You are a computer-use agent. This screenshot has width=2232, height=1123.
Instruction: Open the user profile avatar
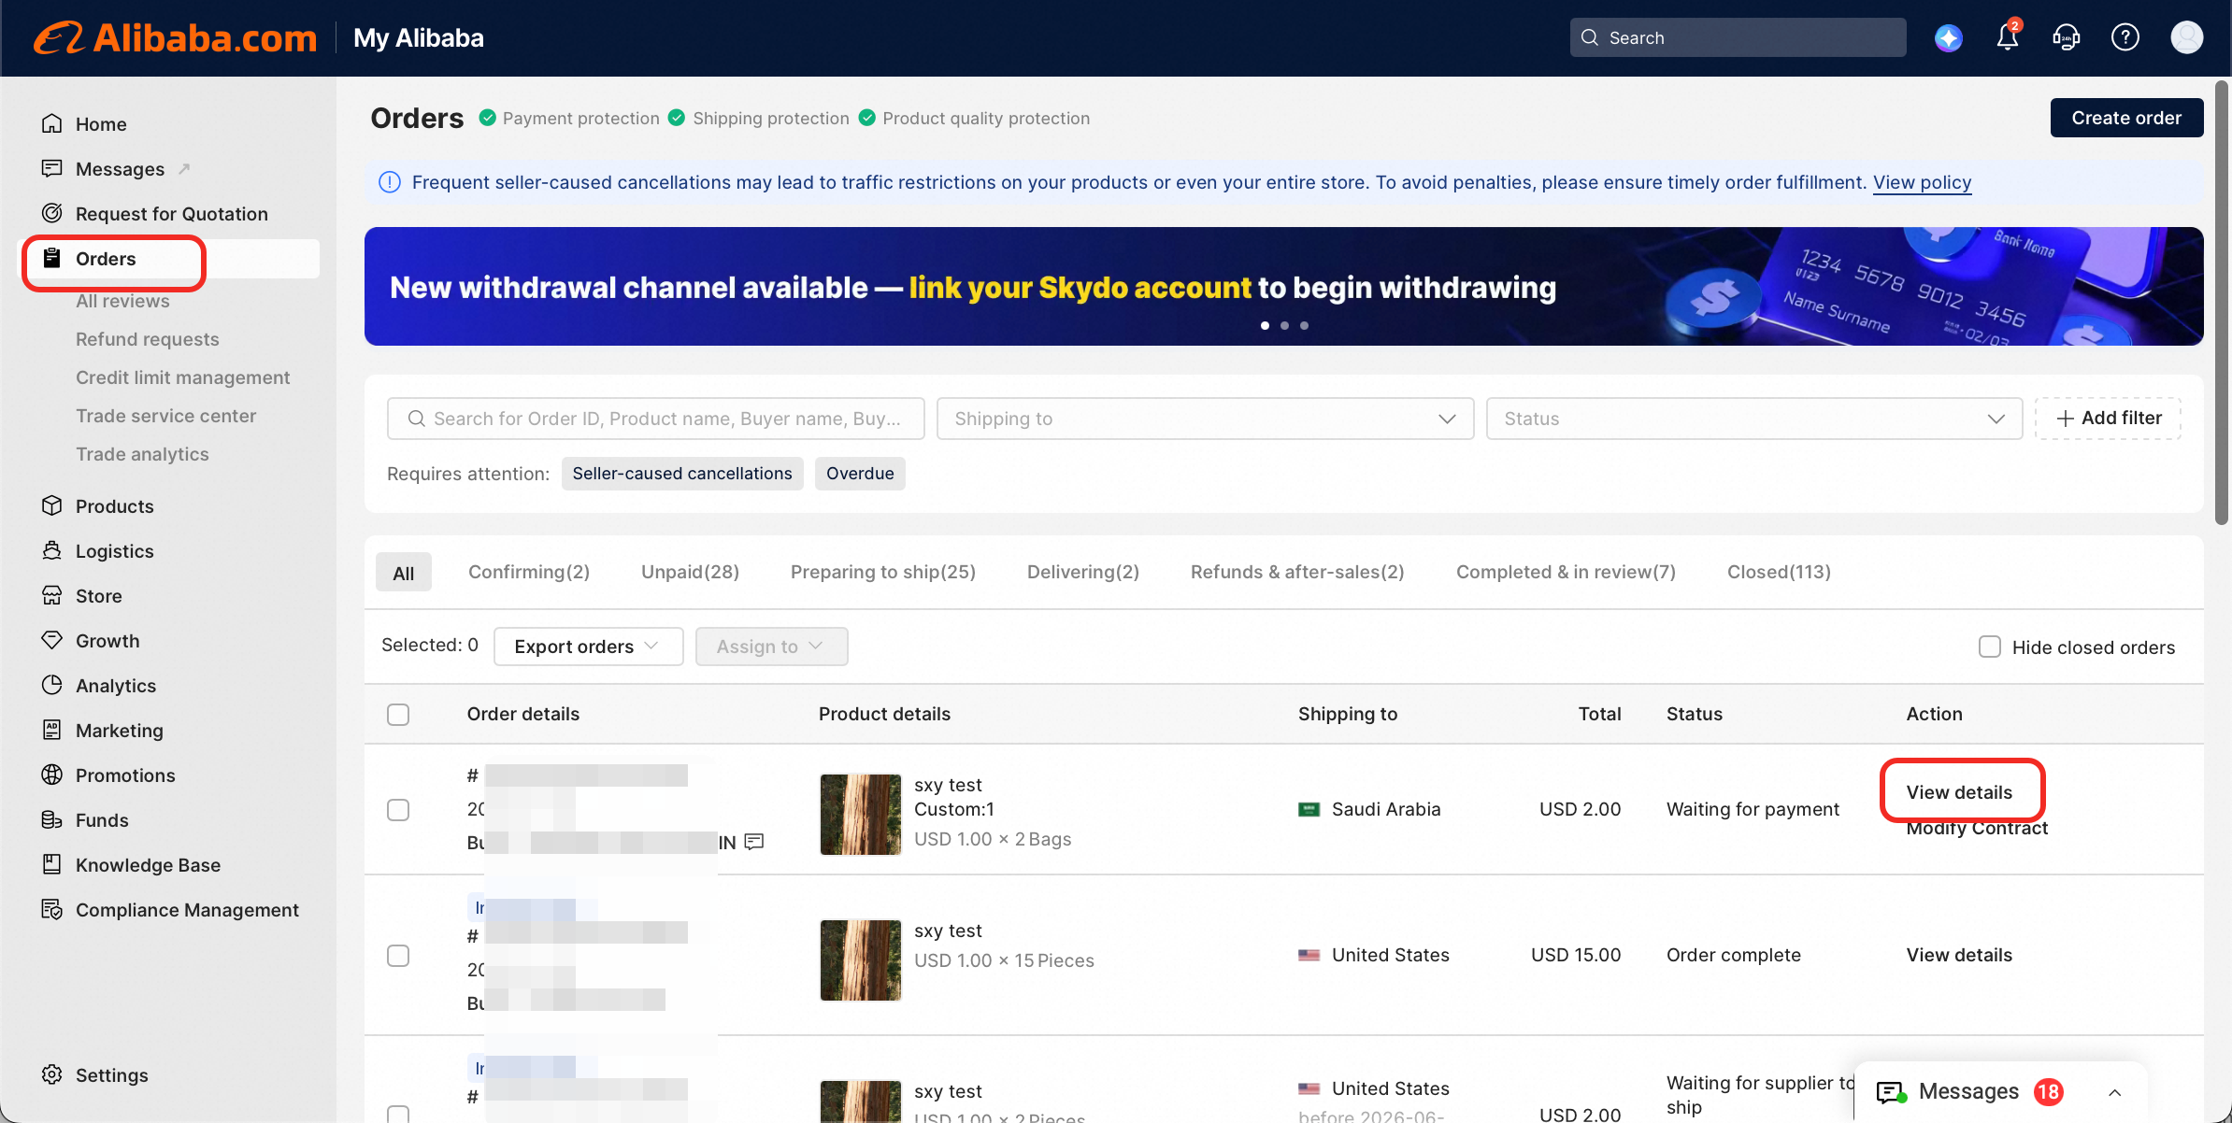tap(2187, 38)
